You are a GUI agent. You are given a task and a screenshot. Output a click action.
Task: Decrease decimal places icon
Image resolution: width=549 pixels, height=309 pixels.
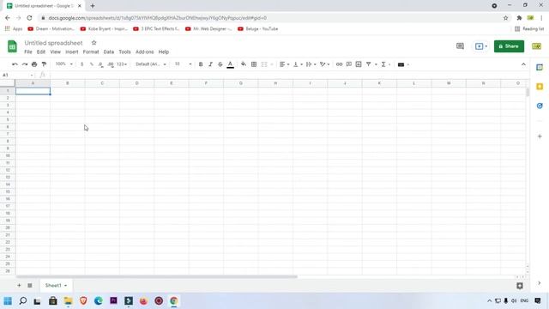(x=101, y=64)
